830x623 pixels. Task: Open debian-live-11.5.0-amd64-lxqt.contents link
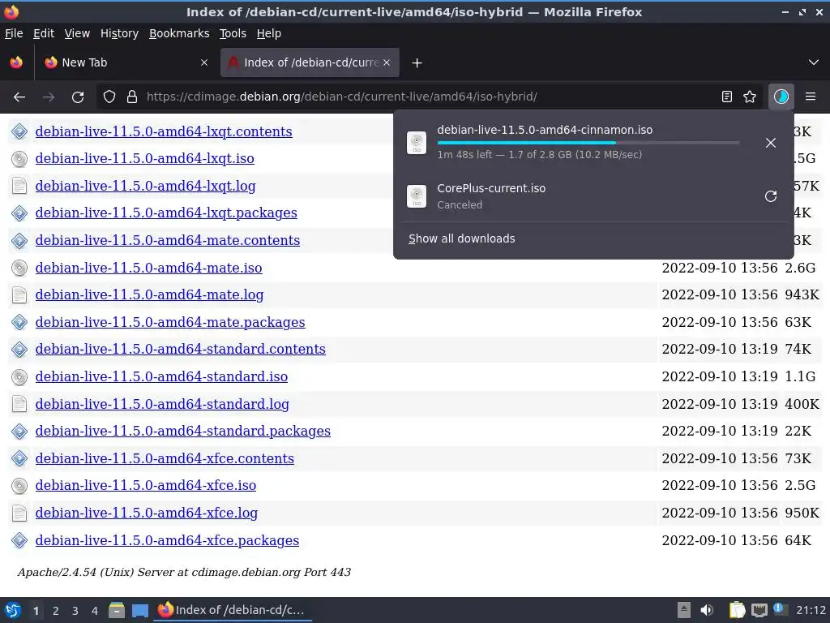pyautogui.click(x=164, y=131)
